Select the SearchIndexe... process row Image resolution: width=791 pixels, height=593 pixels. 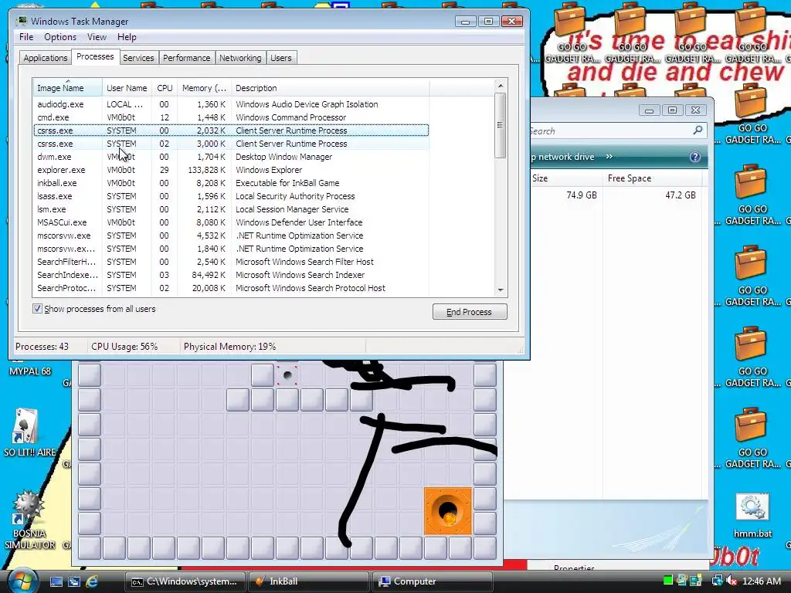(x=231, y=275)
